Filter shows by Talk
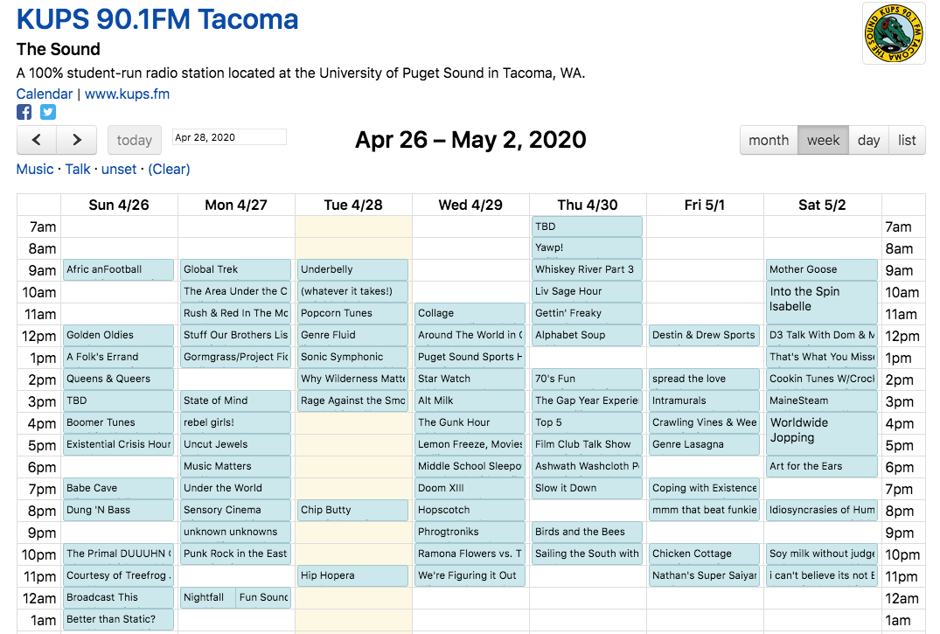The height and width of the screenshot is (634, 940). point(78,169)
